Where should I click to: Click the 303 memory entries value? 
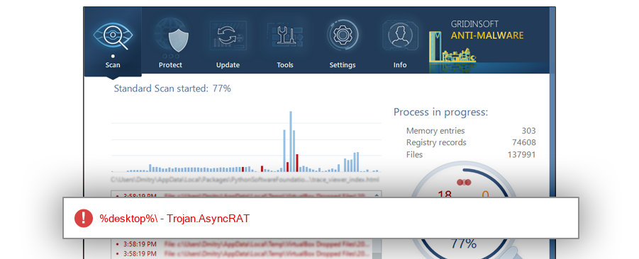click(528, 131)
